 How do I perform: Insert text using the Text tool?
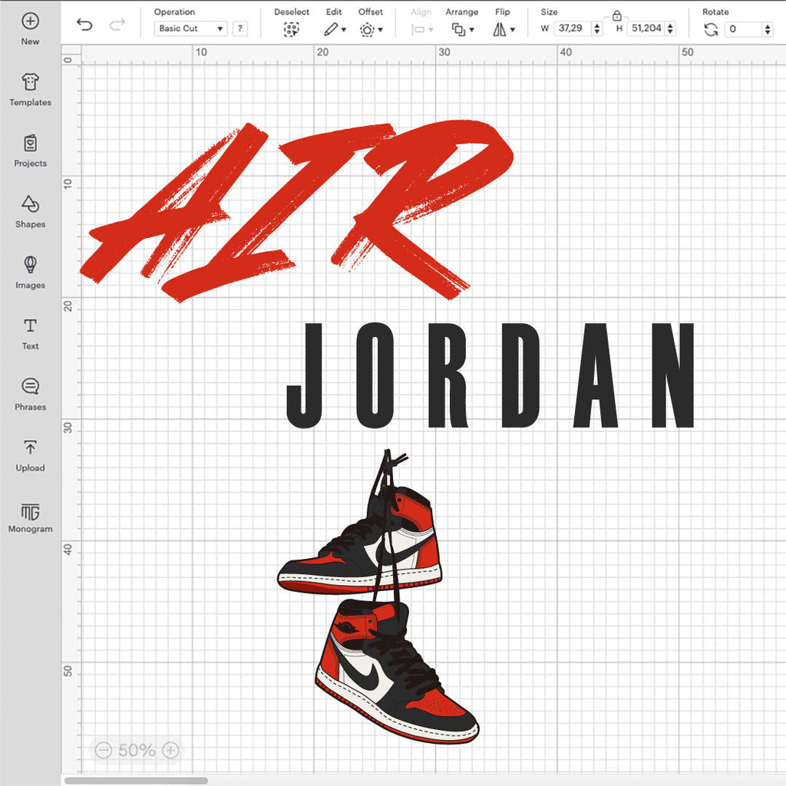(x=30, y=334)
